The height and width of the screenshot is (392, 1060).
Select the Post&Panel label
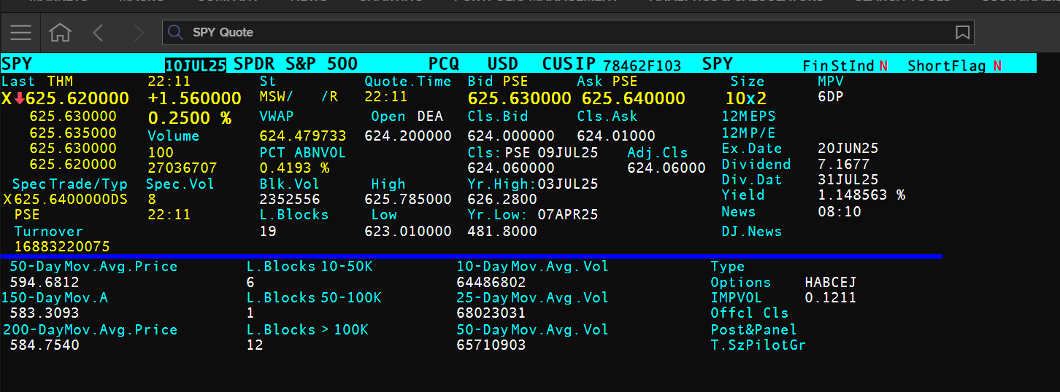point(754,330)
